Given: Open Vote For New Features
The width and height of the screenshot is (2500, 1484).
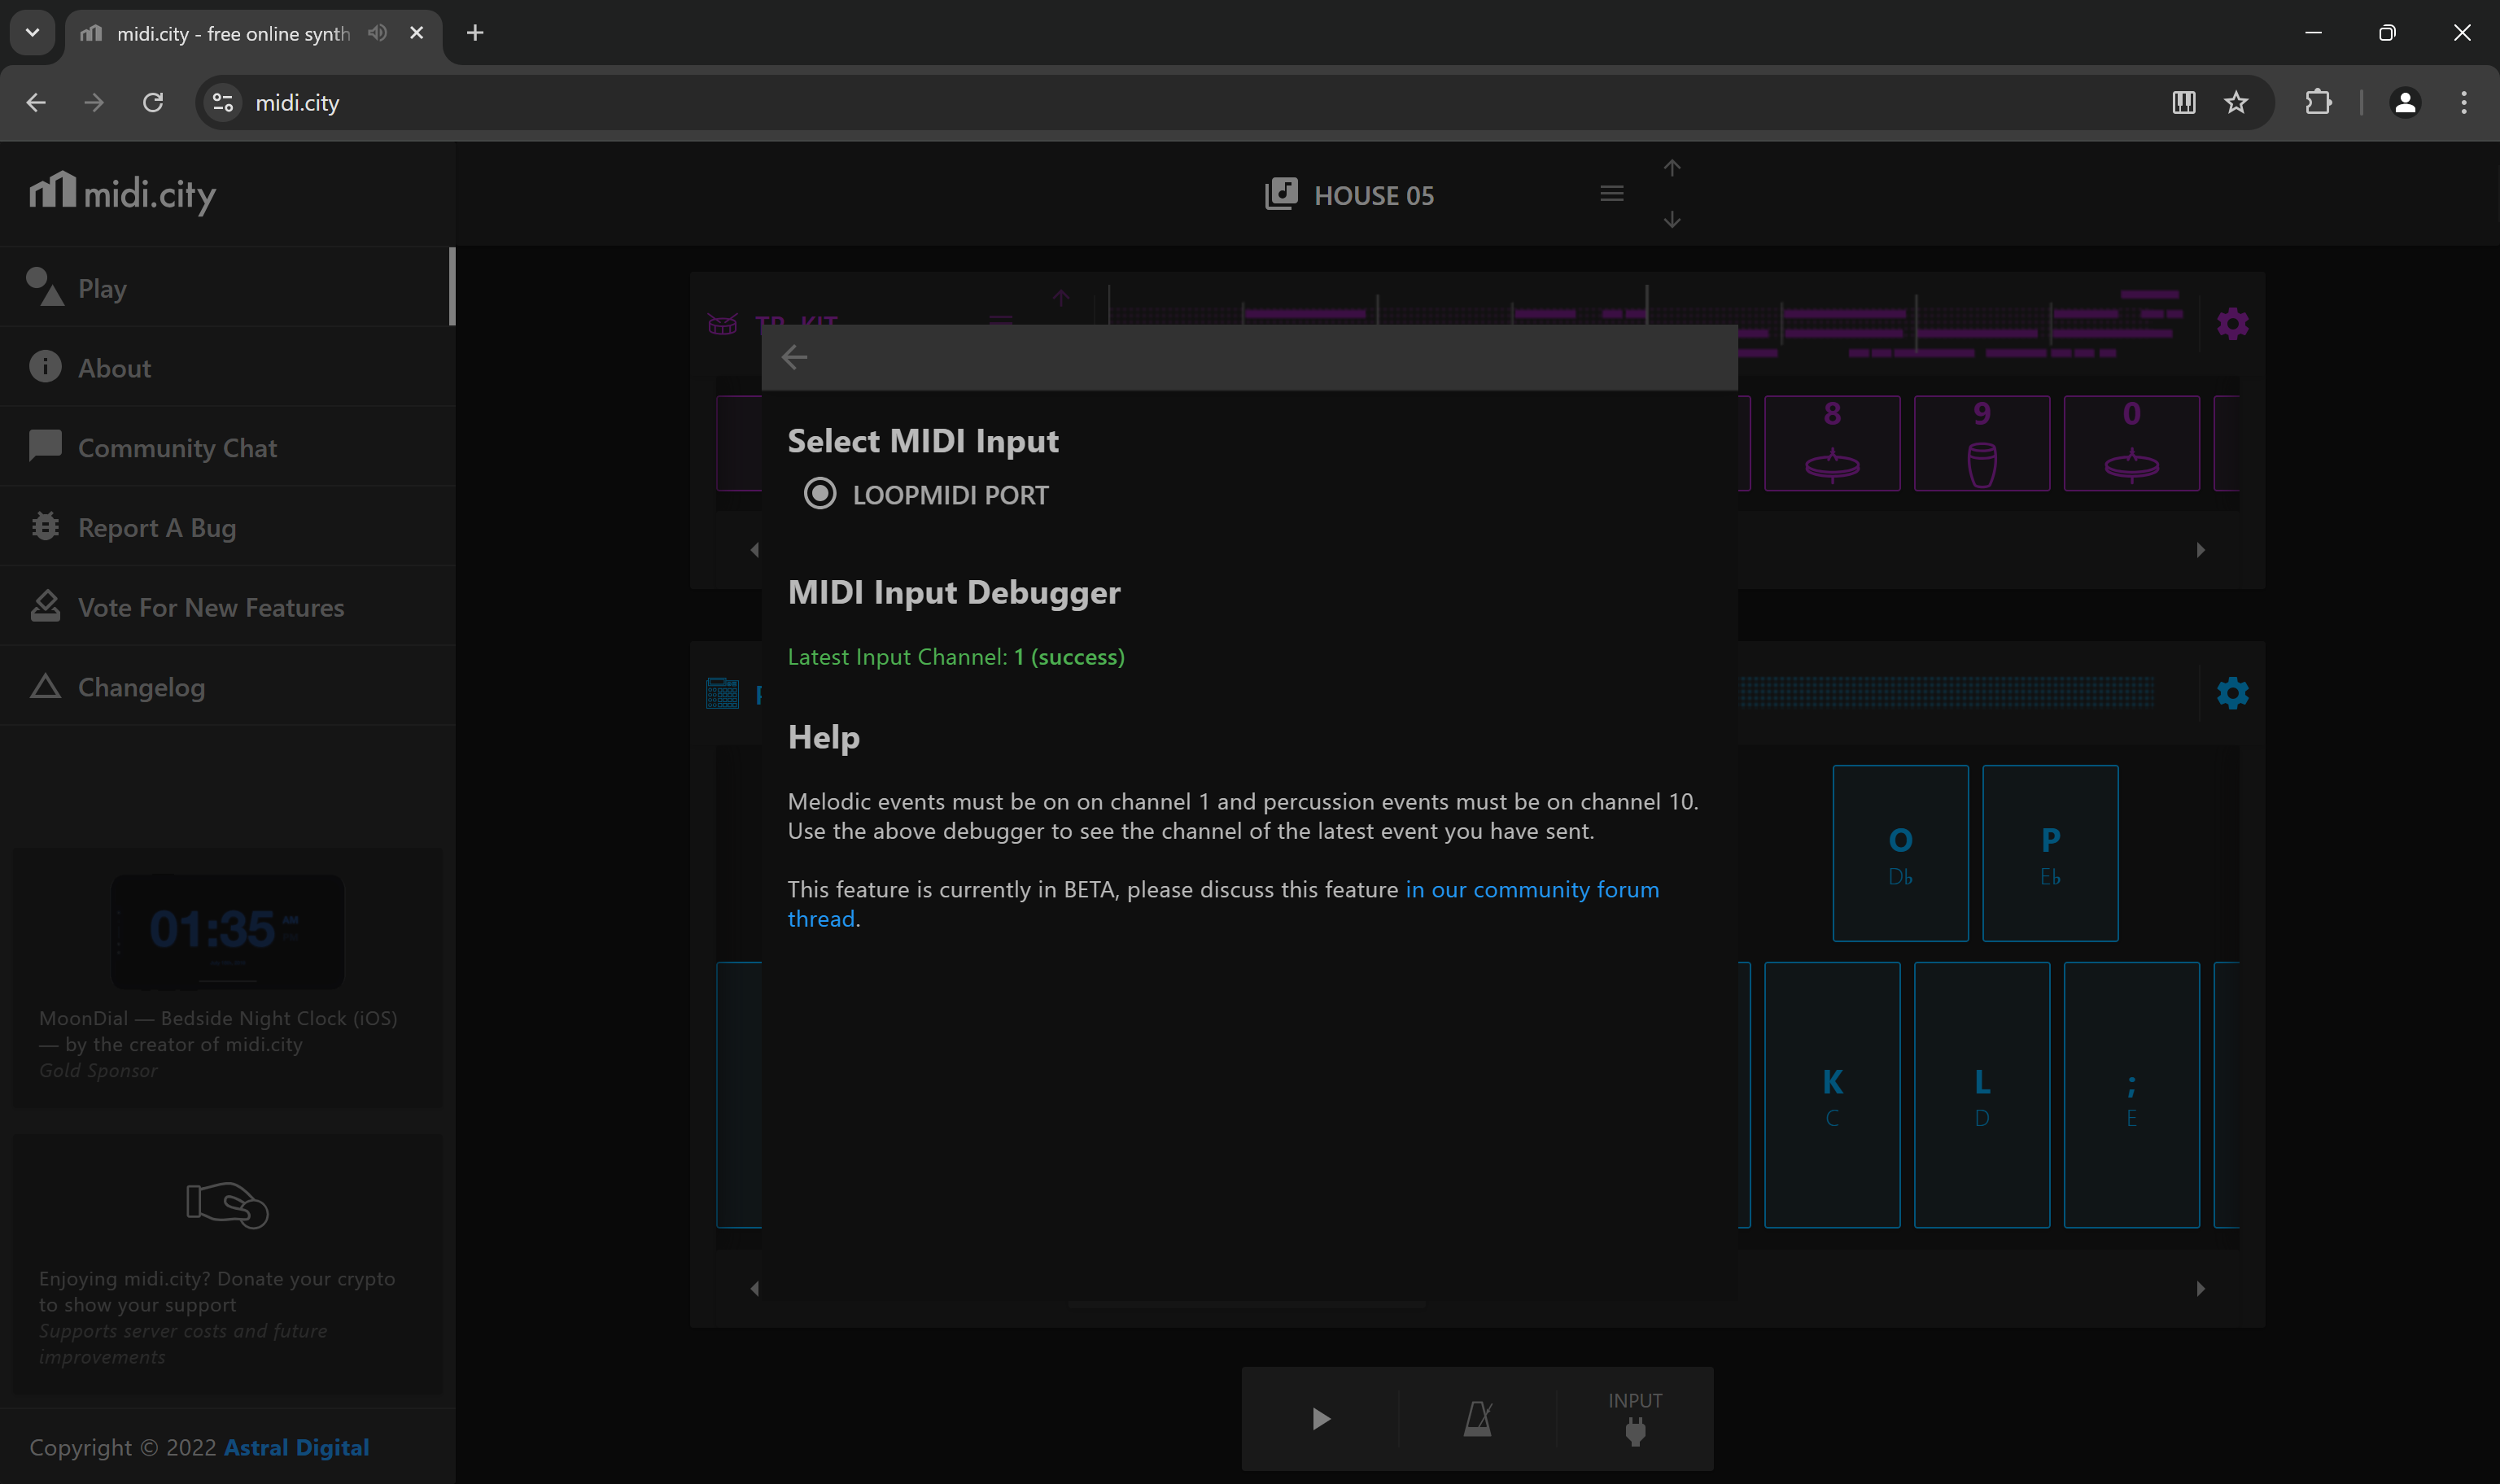Looking at the screenshot, I should (x=226, y=607).
